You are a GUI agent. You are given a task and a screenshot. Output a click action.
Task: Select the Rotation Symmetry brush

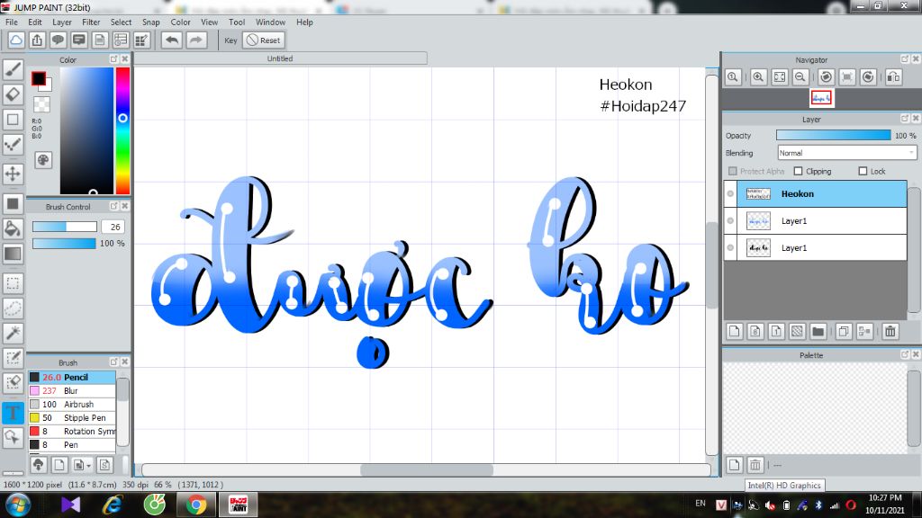72,431
